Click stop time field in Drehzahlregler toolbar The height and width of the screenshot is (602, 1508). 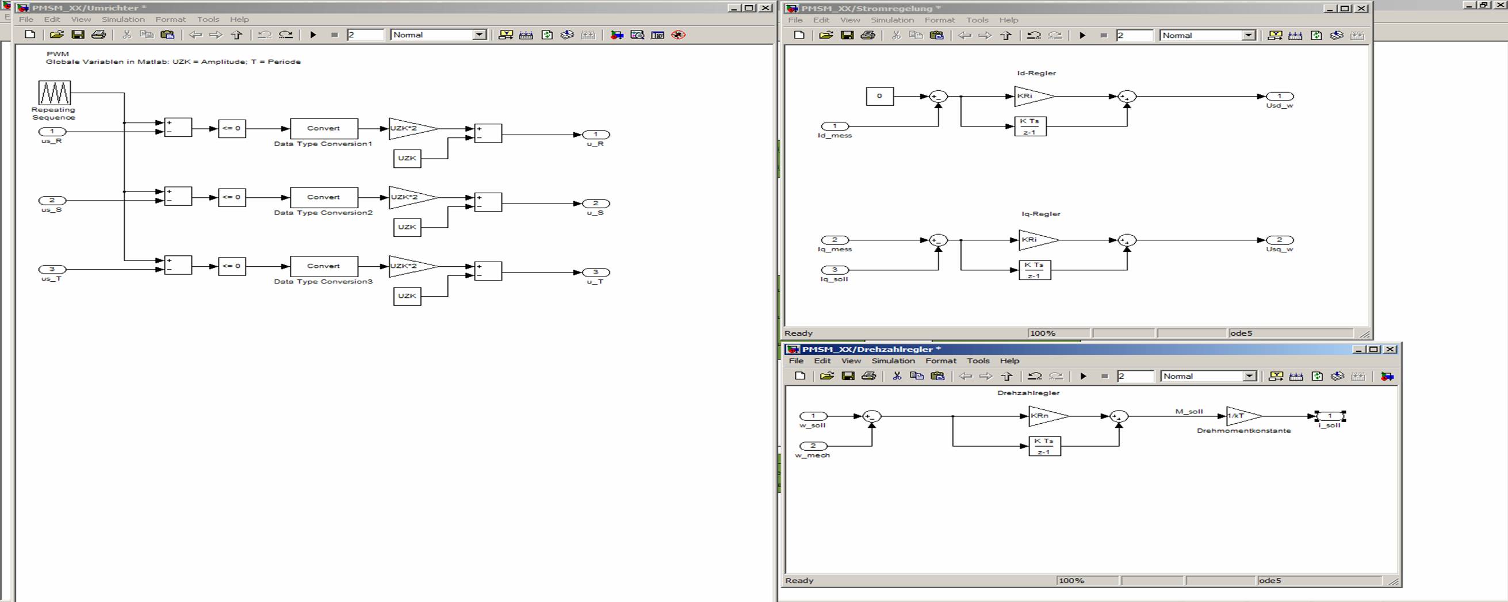click(x=1135, y=376)
